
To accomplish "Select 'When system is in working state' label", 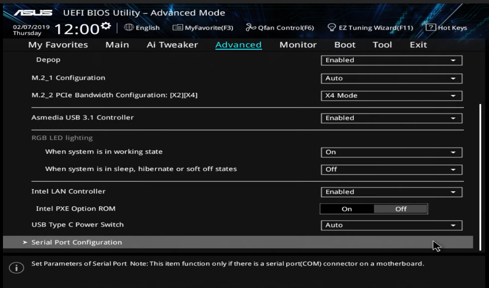I will 104,152.
